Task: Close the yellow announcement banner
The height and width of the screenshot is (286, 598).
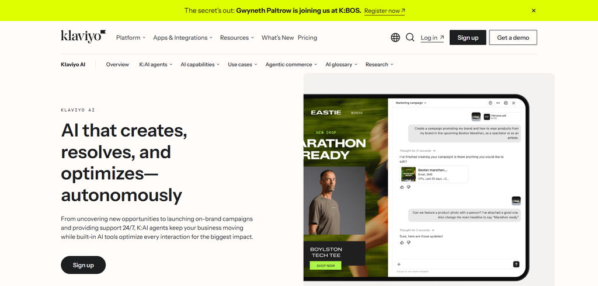Action: [534, 11]
